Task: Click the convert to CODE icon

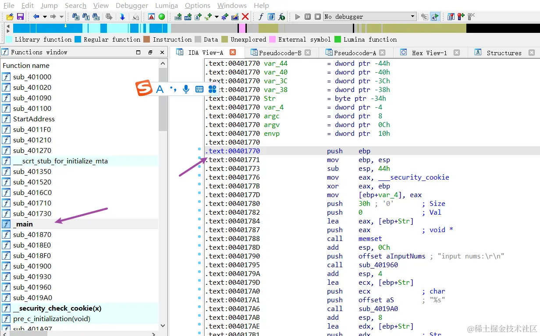Action: [178, 17]
